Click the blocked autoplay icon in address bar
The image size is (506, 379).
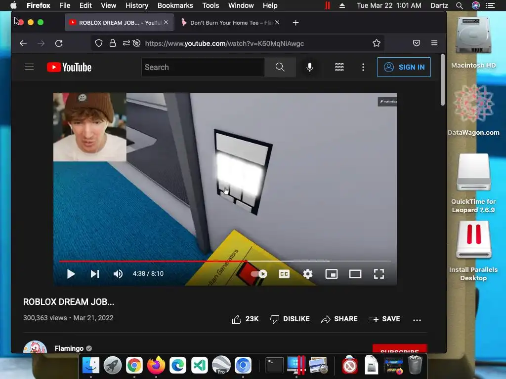(x=136, y=43)
